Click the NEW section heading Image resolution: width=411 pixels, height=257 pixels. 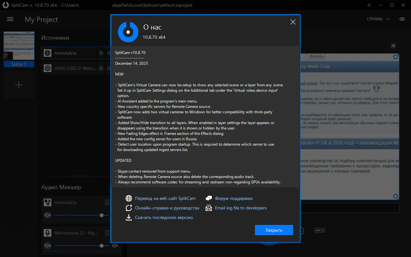point(119,74)
